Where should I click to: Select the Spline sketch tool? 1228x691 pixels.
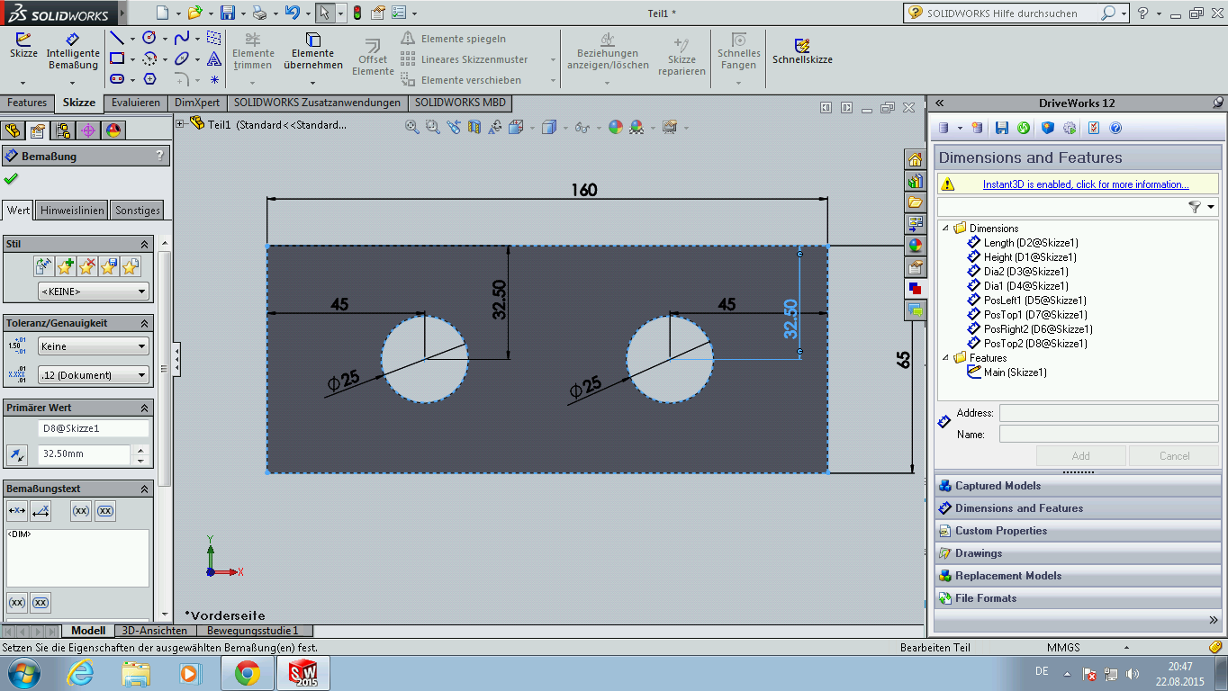coord(182,38)
